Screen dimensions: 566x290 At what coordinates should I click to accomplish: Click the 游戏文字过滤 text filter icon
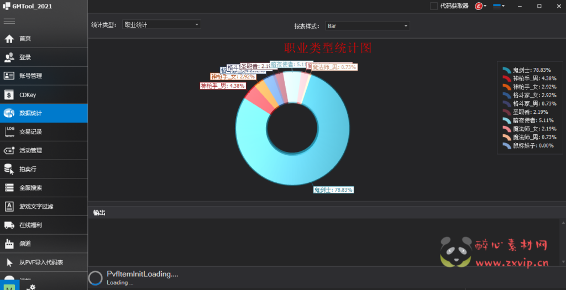point(9,206)
